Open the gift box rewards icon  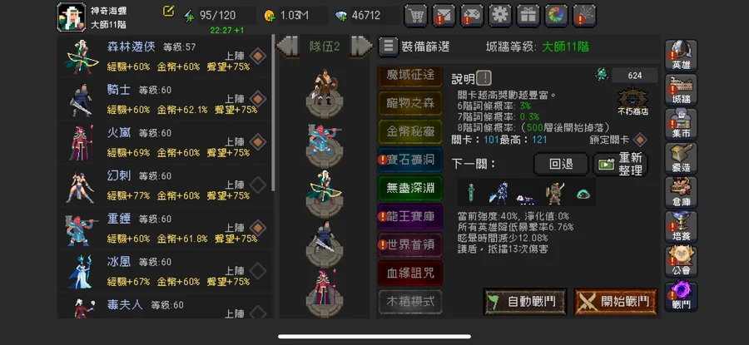click(x=528, y=16)
